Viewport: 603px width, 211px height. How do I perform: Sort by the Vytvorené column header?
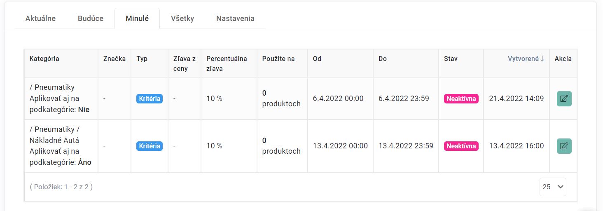point(526,59)
